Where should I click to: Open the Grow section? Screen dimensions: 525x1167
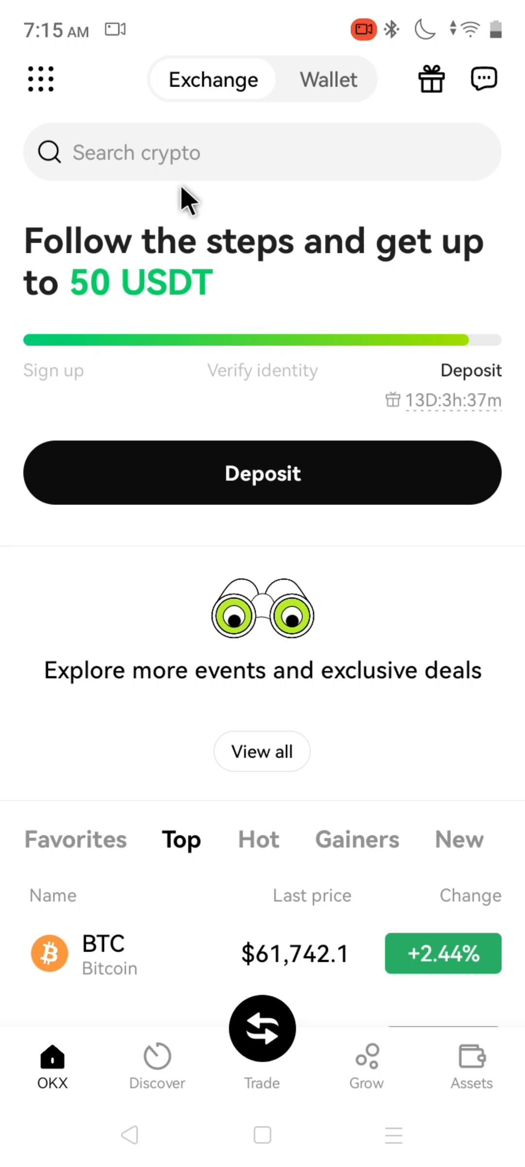point(367,1066)
